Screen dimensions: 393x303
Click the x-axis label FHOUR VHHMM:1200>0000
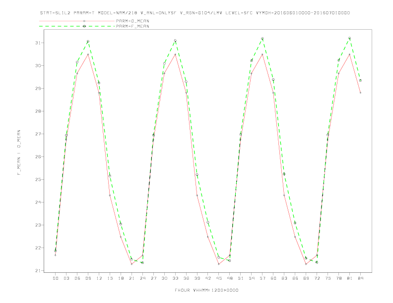[206, 290]
